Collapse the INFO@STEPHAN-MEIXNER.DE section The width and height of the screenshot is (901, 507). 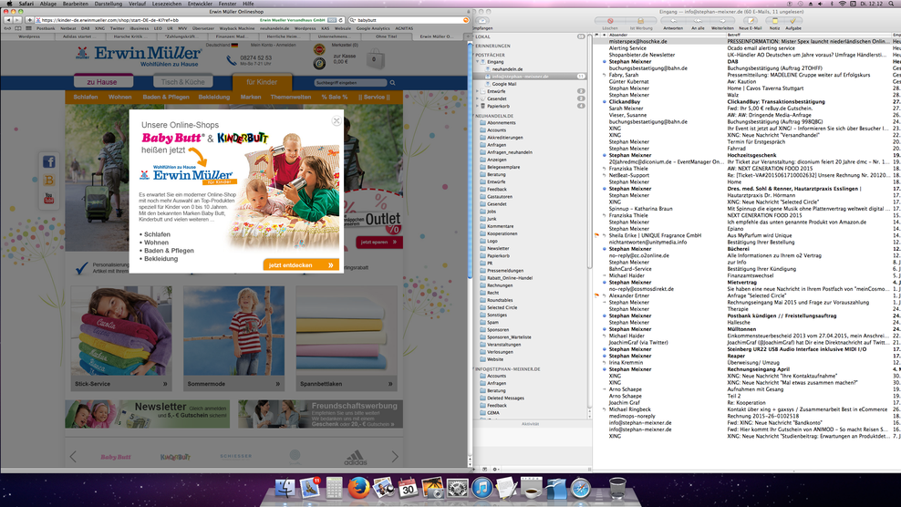(474, 369)
